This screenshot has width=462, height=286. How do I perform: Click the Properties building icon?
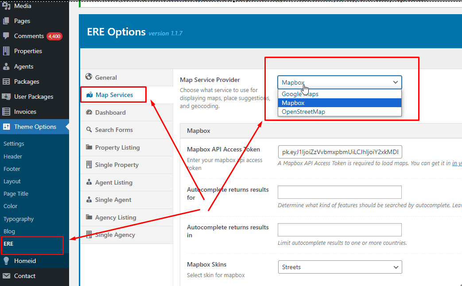(6, 51)
